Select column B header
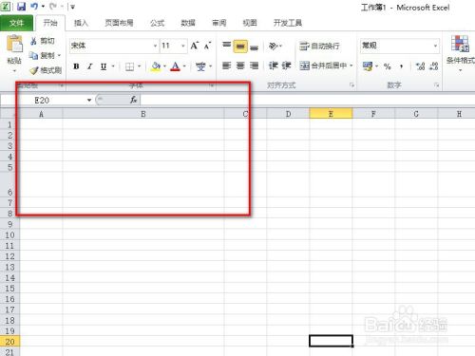The height and width of the screenshot is (356, 475). pos(143,114)
